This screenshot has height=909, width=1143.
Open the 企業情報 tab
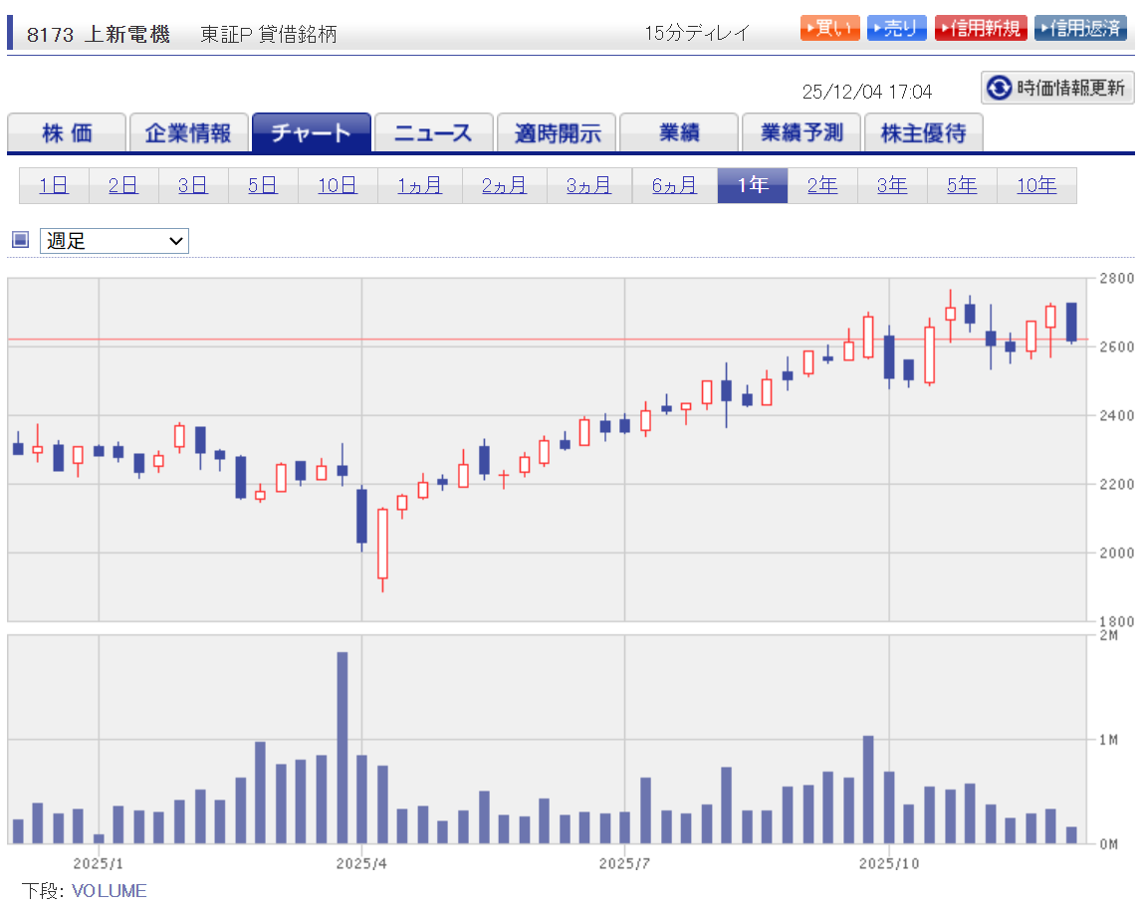pyautogui.click(x=188, y=133)
